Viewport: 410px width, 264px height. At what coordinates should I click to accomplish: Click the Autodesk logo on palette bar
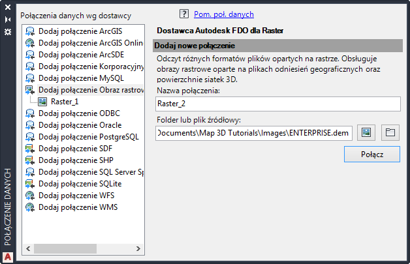8,256
